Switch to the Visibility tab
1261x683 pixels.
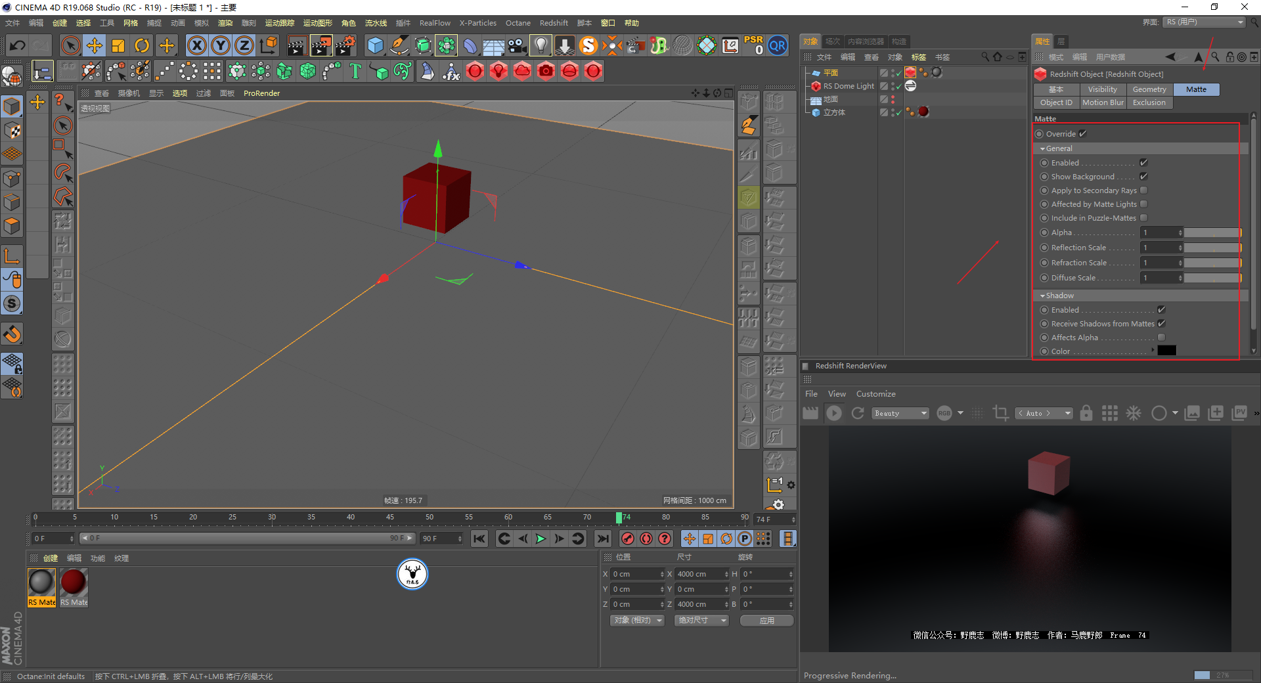(x=1102, y=89)
